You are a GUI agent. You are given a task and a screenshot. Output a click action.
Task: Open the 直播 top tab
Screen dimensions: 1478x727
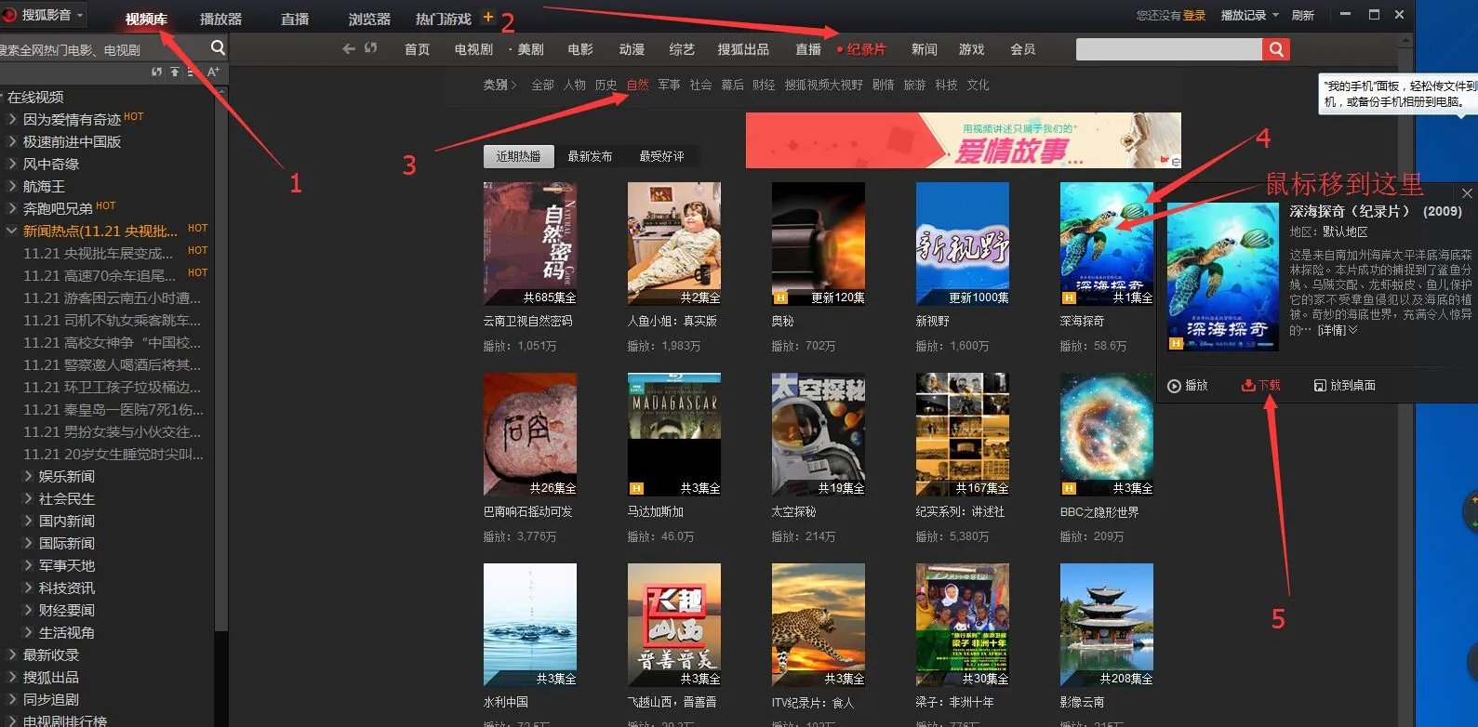click(295, 19)
